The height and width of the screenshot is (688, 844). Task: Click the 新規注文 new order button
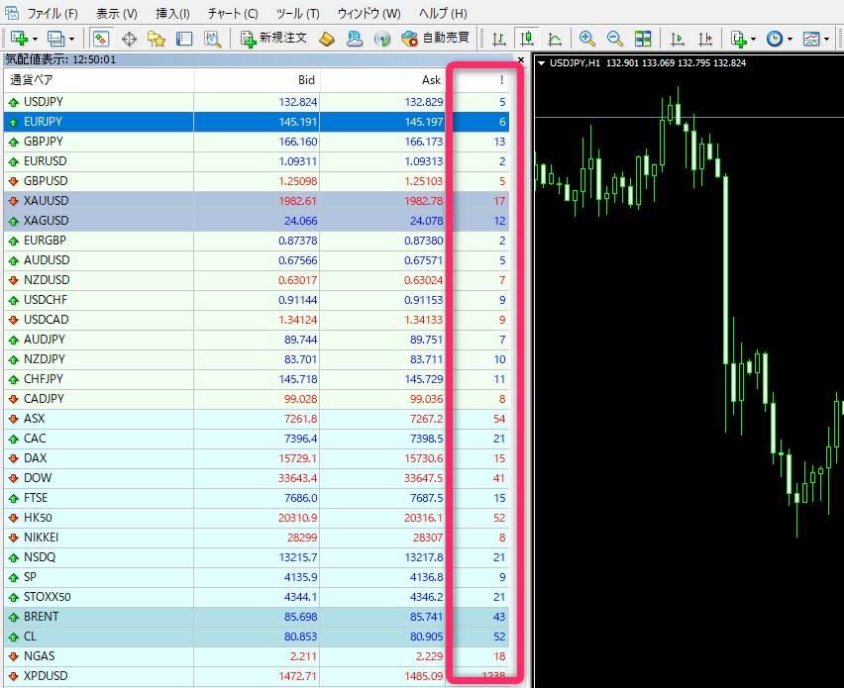click(x=274, y=39)
